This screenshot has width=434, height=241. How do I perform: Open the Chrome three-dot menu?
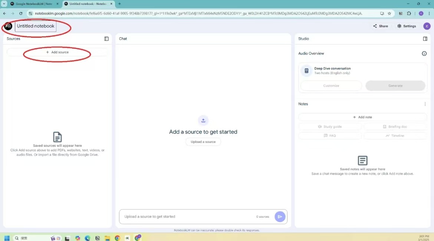pos(429,13)
